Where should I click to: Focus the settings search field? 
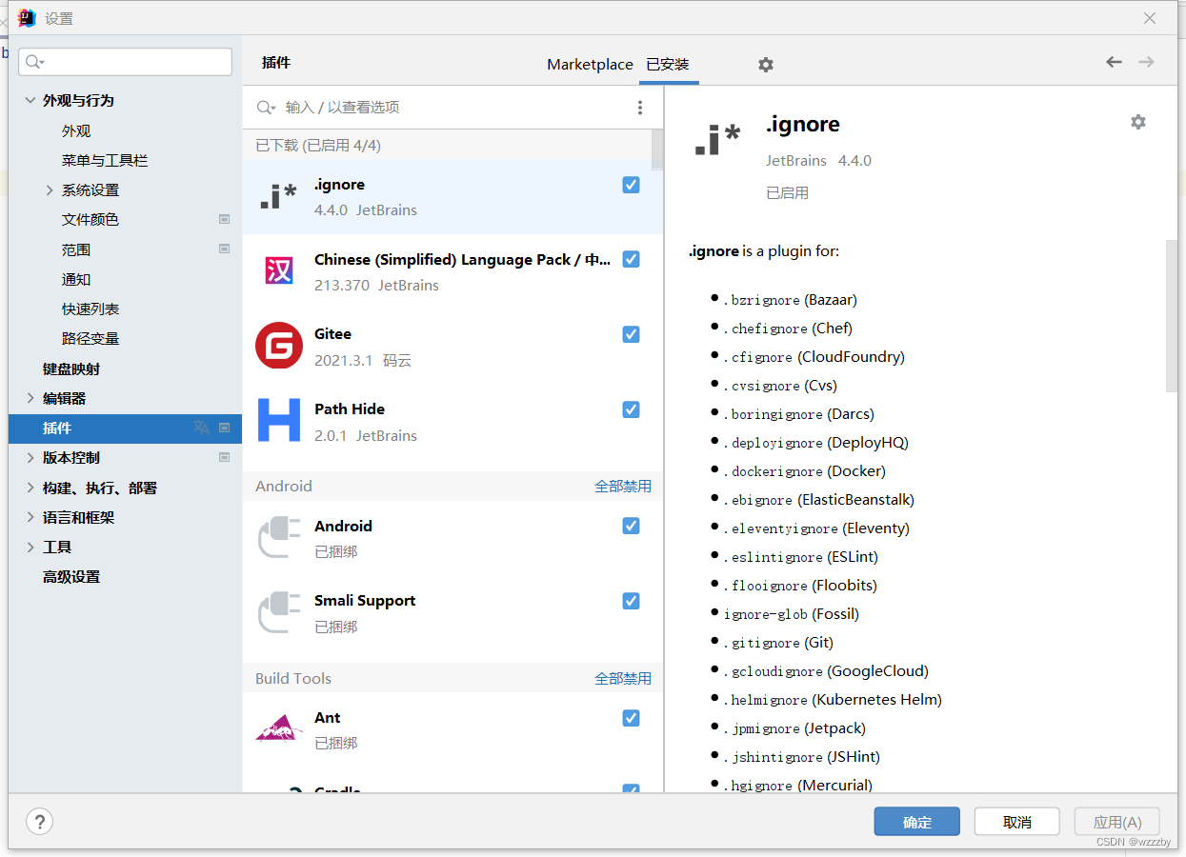[126, 62]
